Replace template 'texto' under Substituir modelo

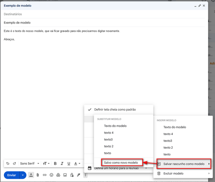(x=107, y=153)
